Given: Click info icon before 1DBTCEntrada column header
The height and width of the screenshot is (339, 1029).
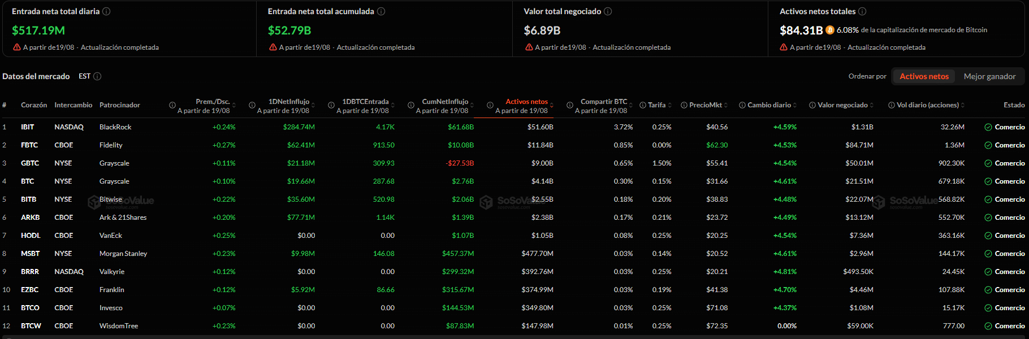Looking at the screenshot, I should 331,105.
